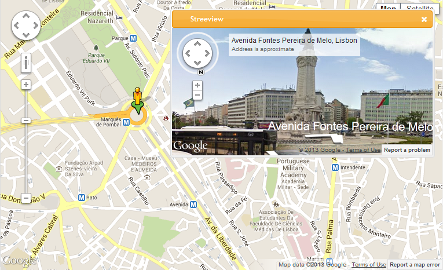Click the Parque Eduardo VII tree icon
This screenshot has width=443, height=270.
pos(96,48)
